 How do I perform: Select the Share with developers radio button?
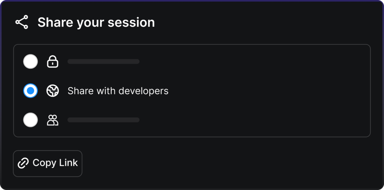point(30,91)
